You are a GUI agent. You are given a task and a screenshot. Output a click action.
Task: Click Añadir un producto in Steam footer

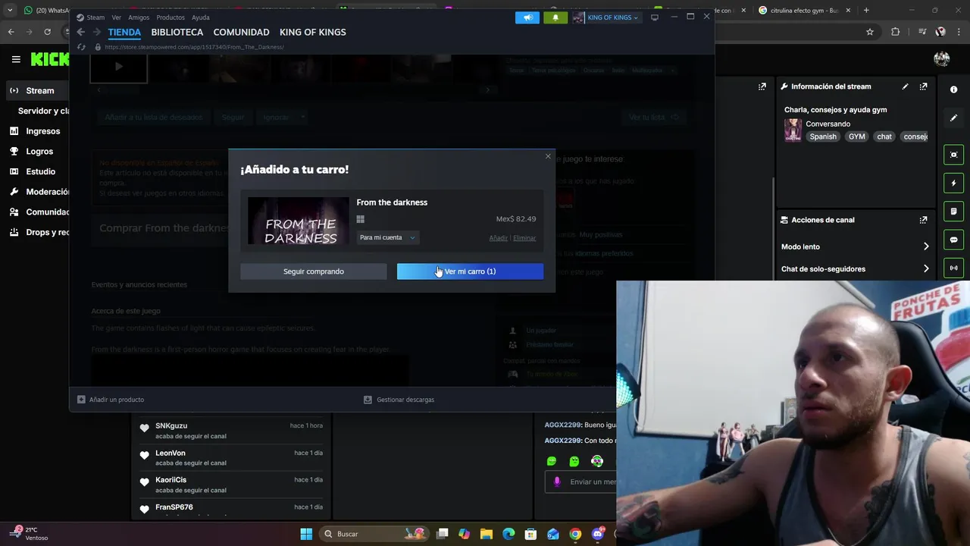[111, 400]
